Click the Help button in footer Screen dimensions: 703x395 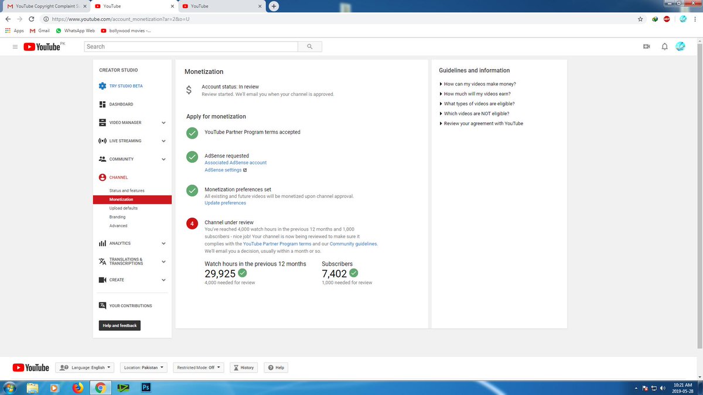(276, 367)
